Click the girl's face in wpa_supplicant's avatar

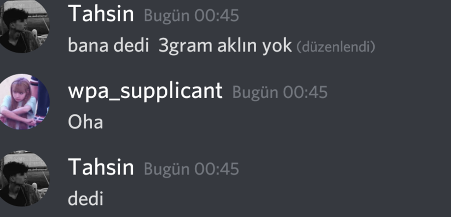pos(20,91)
